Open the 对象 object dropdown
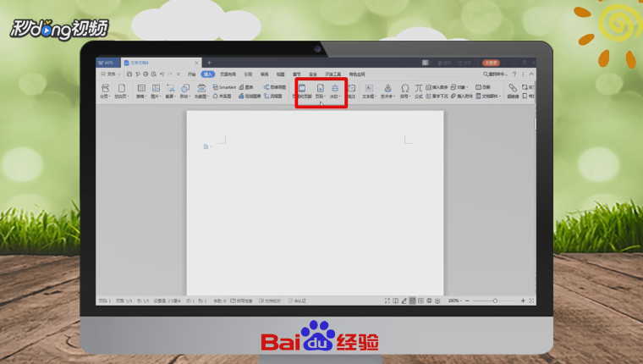 pos(459,87)
